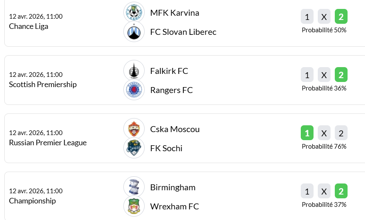
Task: Pick draw X for Birmingham vs Wrexham
Action: (324, 192)
